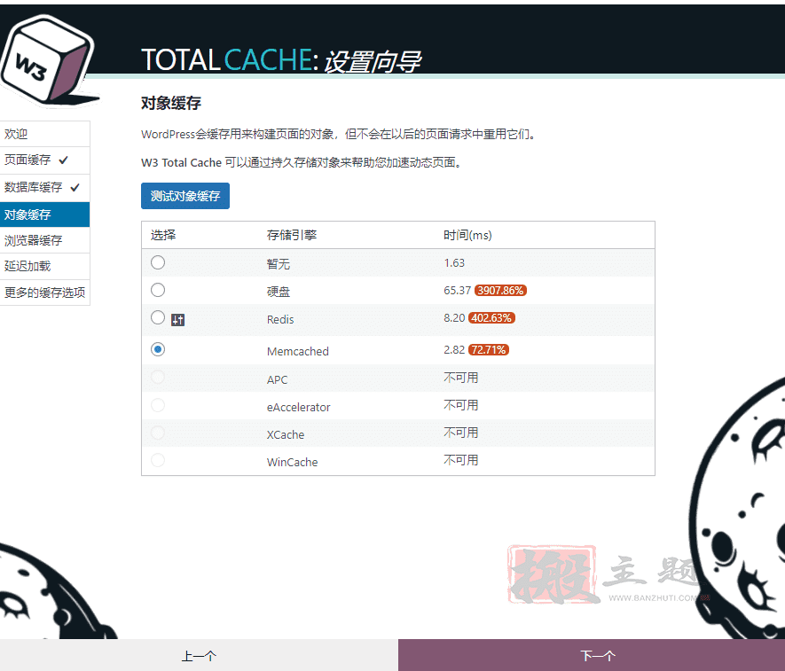Click the 3907.86% badge in the 硬盘 row

tap(500, 290)
